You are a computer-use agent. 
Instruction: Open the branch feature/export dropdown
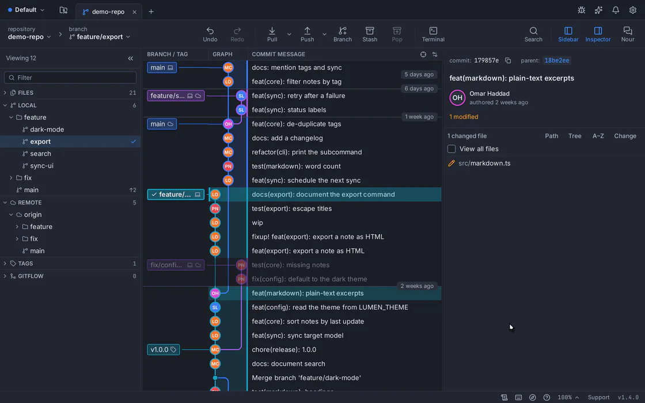(x=100, y=37)
